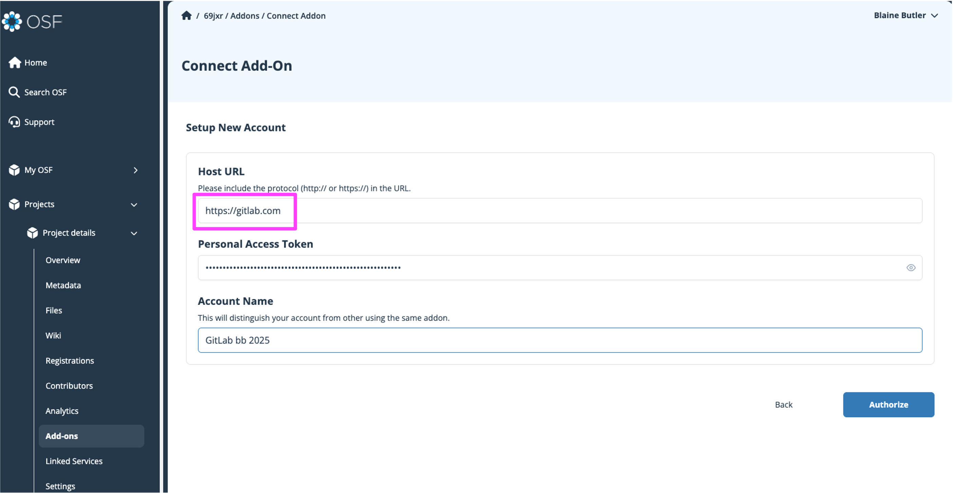Click the Support headset icon
The height and width of the screenshot is (493, 953).
pos(14,122)
